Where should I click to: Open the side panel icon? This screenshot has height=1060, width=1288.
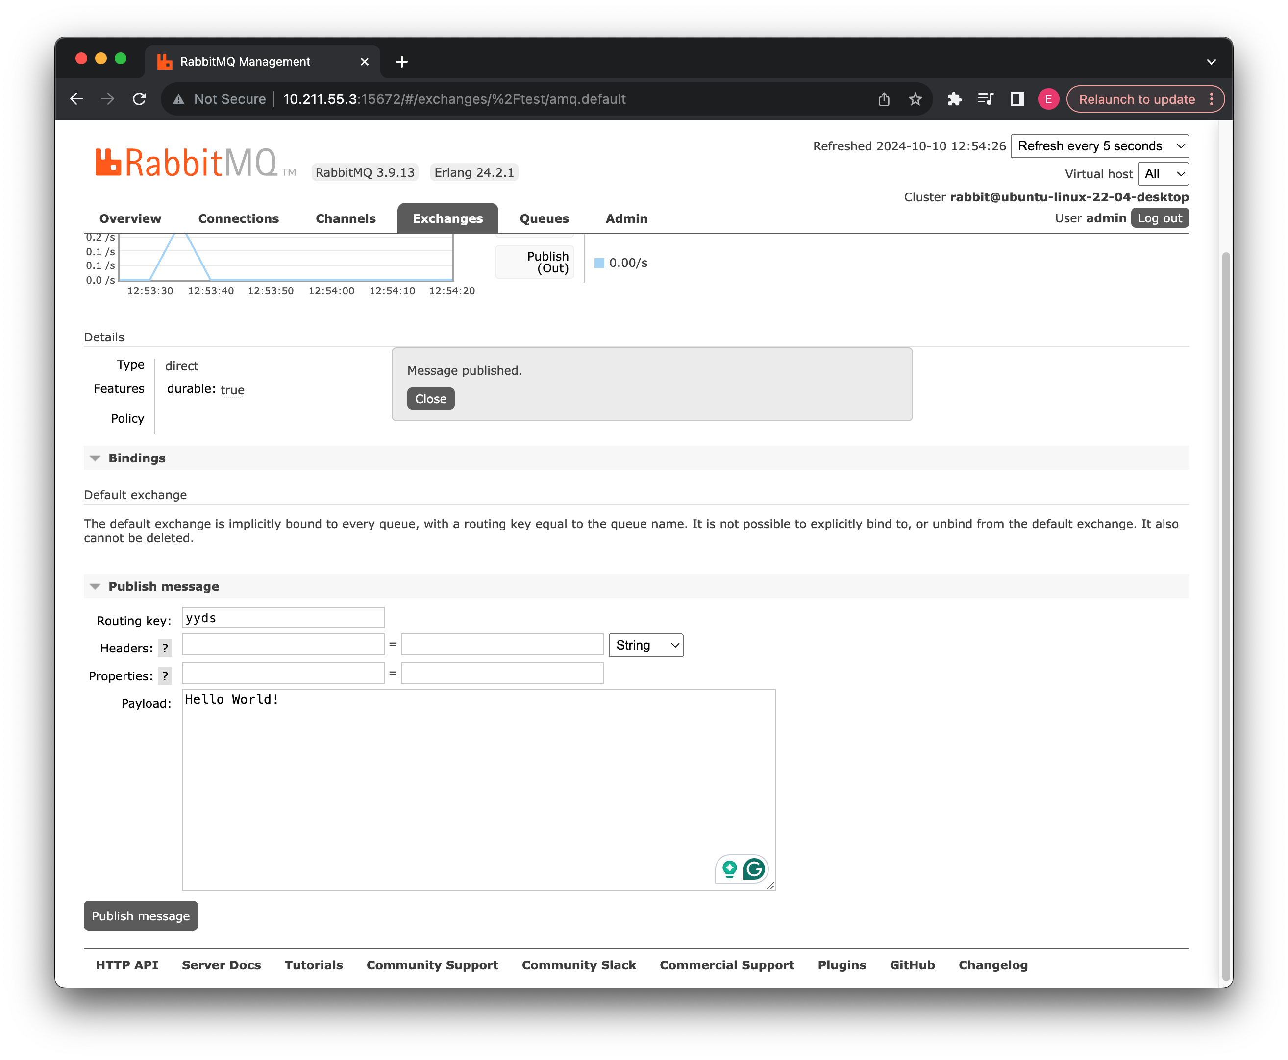1016,99
